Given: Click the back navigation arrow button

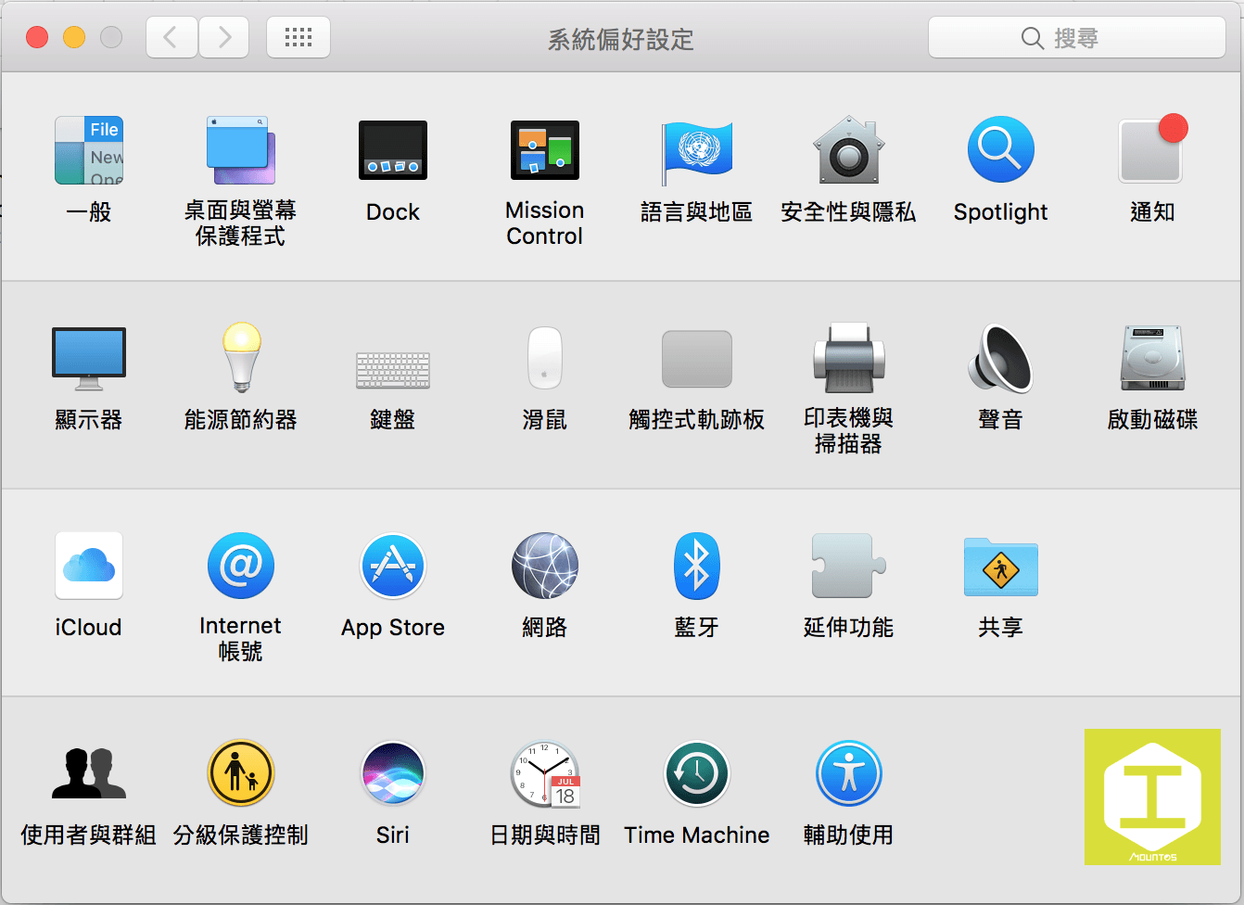Looking at the screenshot, I should click(171, 38).
